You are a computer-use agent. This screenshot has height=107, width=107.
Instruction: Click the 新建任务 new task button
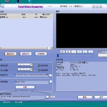pos(10,54)
